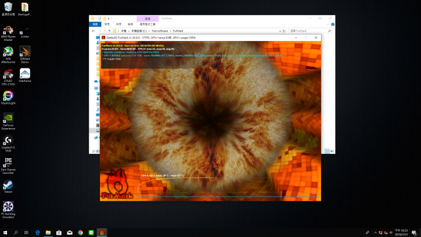Open Explorer help question mark icon
The image size is (421, 237).
pyautogui.click(x=333, y=24)
